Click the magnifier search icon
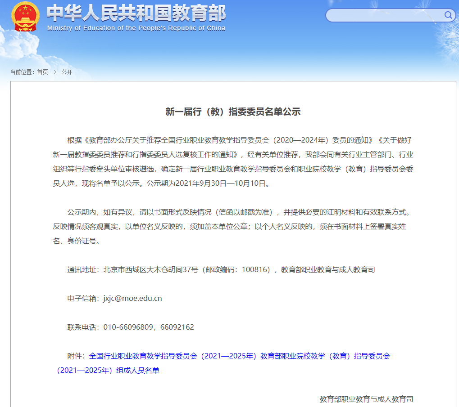The height and width of the screenshot is (407, 459). 448,15
